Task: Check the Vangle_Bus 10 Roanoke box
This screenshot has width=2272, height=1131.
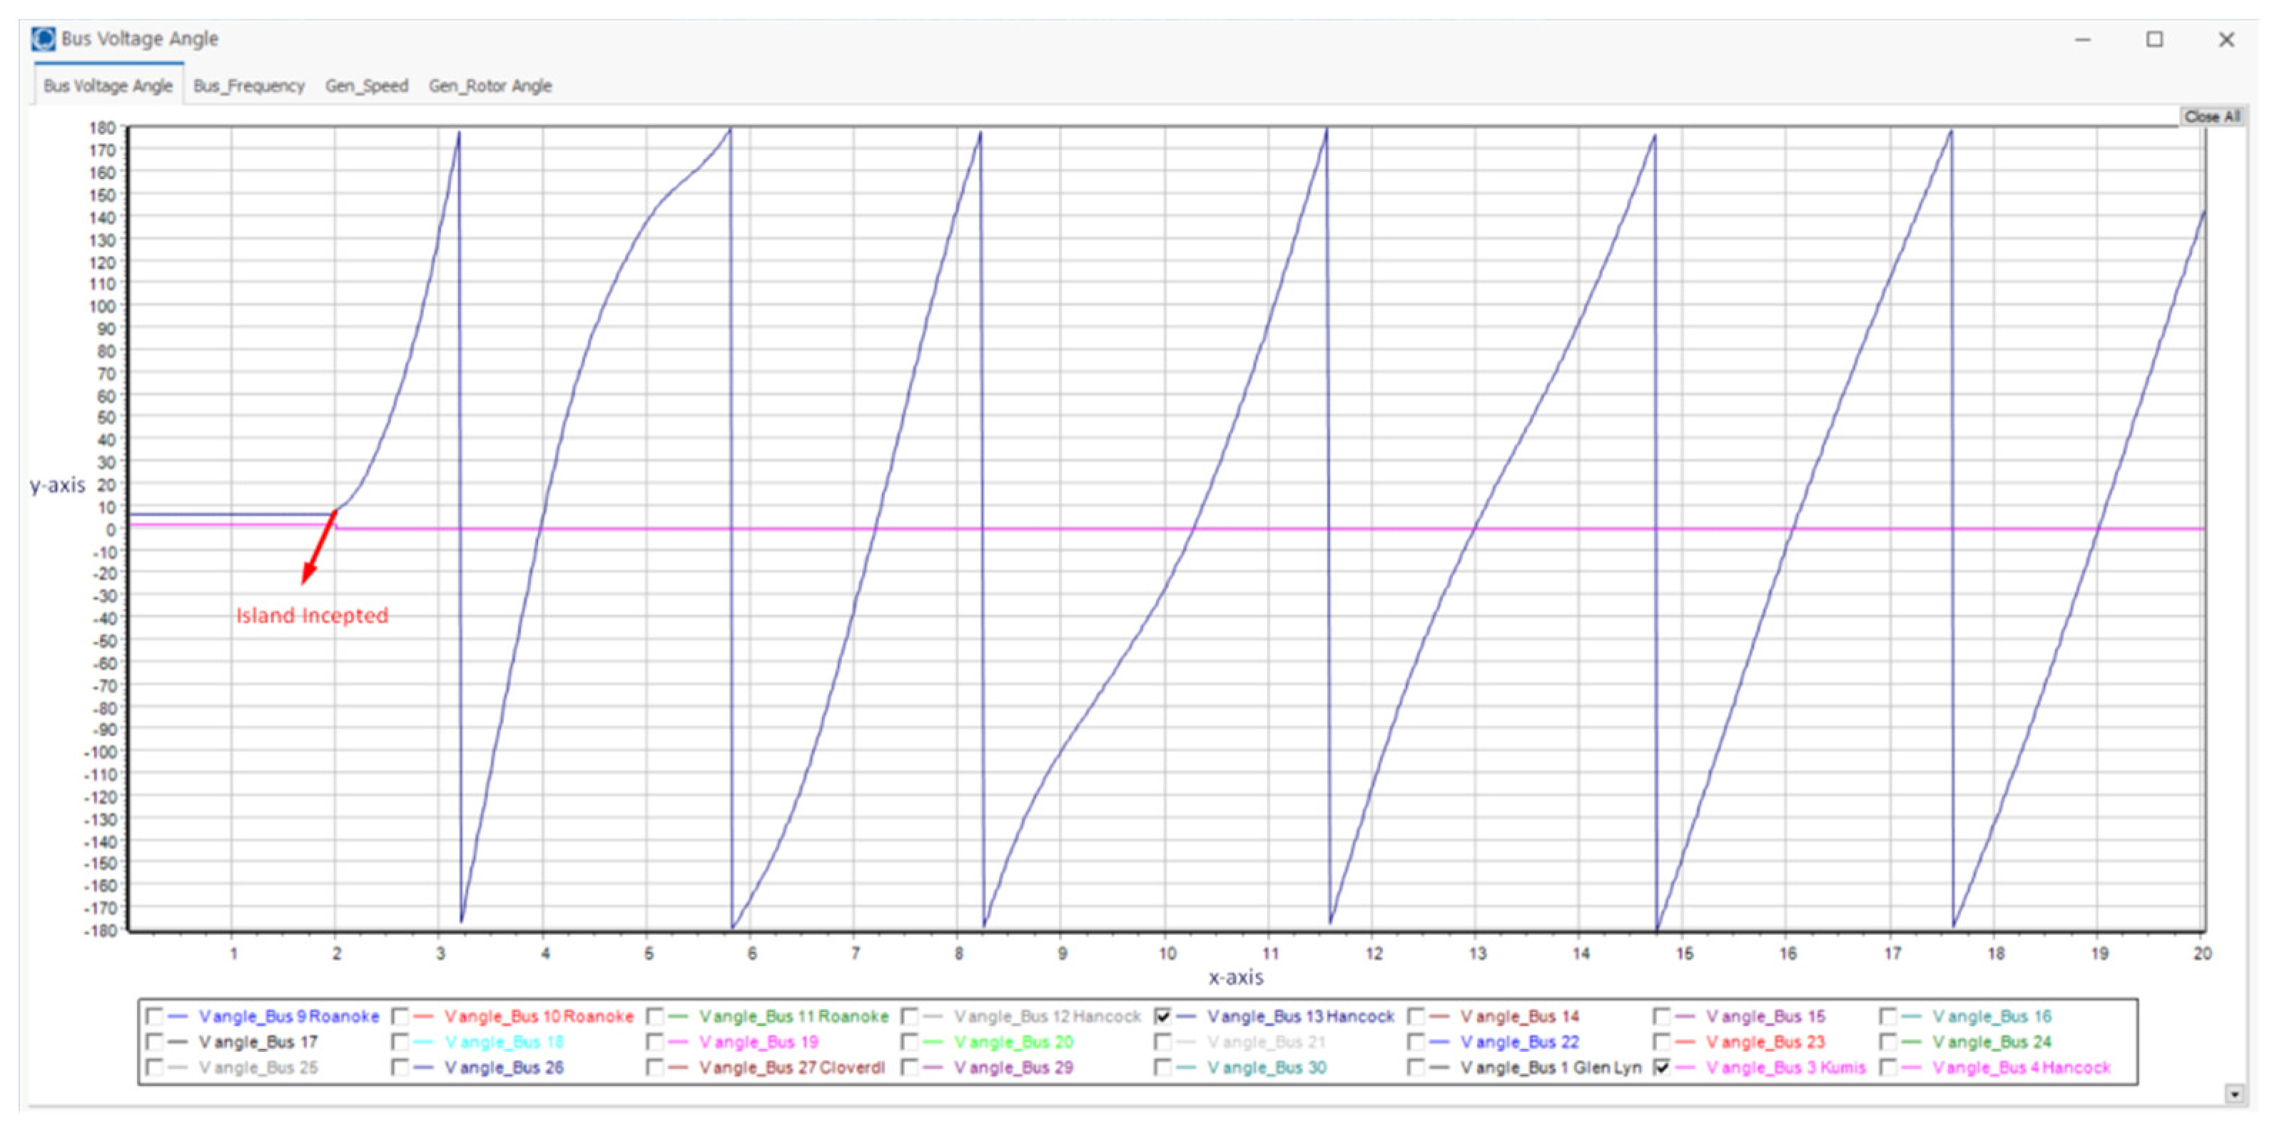Action: [x=400, y=1016]
